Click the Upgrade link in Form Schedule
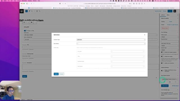180x101 pixels. (170, 94)
